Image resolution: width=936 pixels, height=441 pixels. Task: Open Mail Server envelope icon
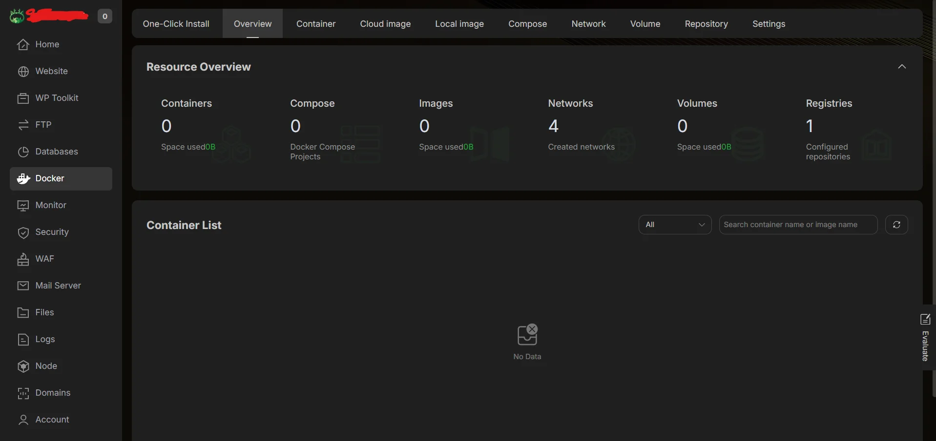[23, 286]
